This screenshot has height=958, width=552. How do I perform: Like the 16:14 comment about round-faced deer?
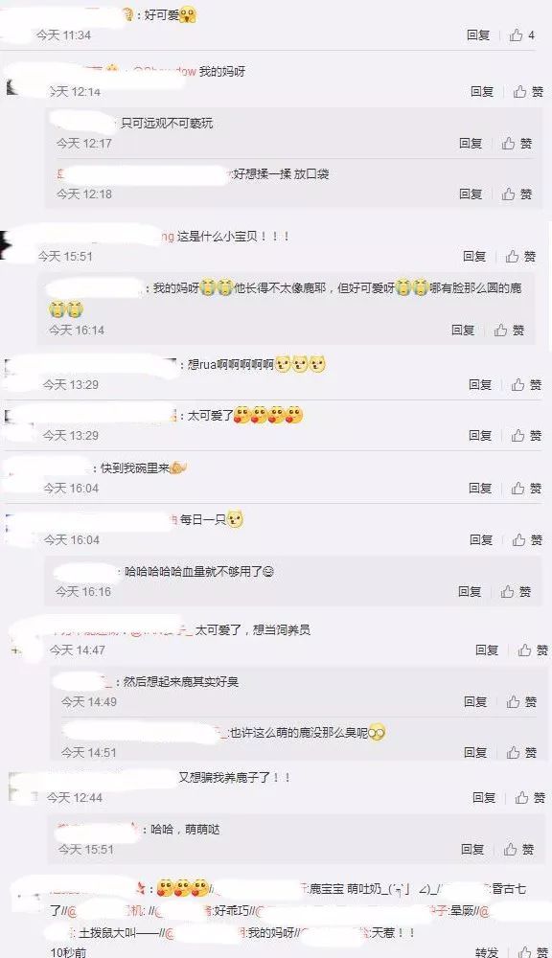pyautogui.click(x=510, y=330)
